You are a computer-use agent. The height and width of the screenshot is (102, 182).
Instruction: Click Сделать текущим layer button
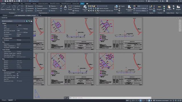pos(103,8)
